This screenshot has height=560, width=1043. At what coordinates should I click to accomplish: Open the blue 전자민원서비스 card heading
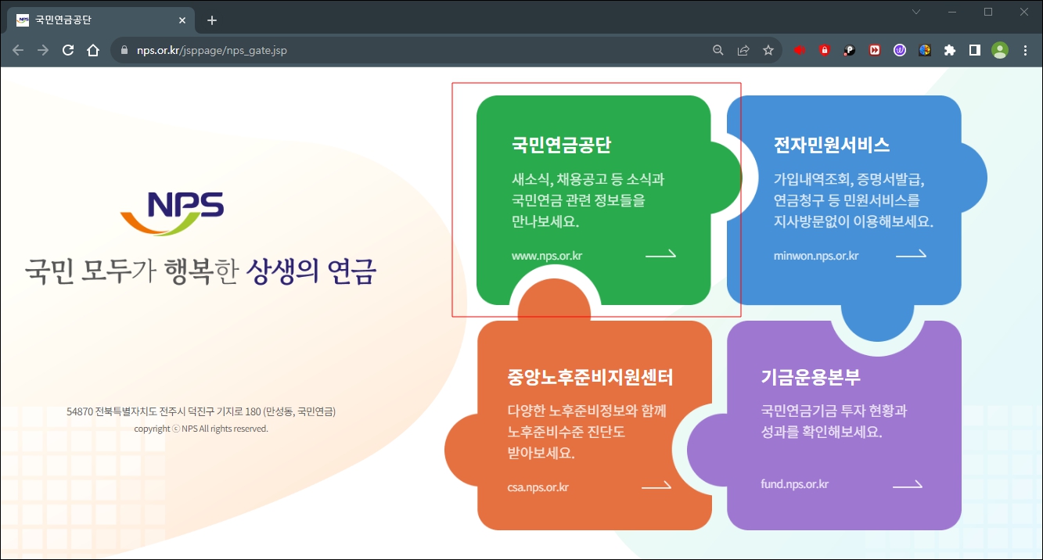(x=832, y=145)
